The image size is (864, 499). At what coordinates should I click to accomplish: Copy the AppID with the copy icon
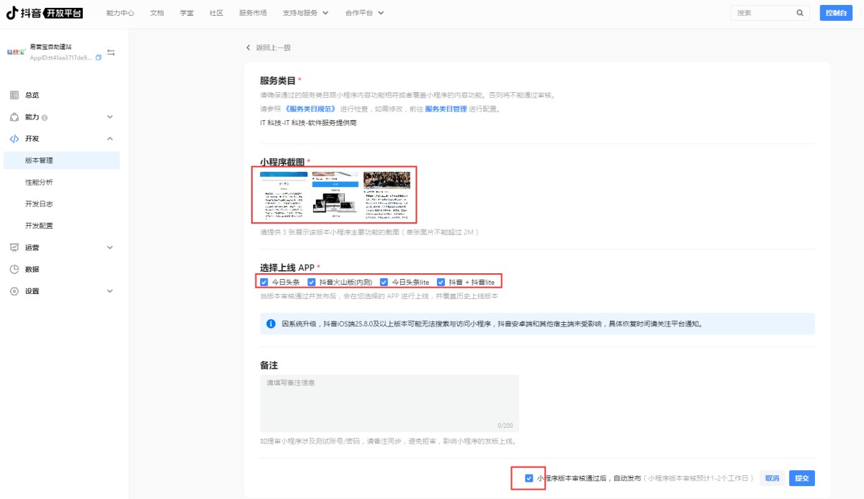(x=99, y=58)
